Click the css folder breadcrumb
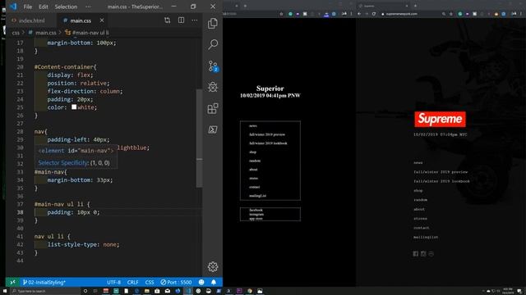 click(x=16, y=33)
